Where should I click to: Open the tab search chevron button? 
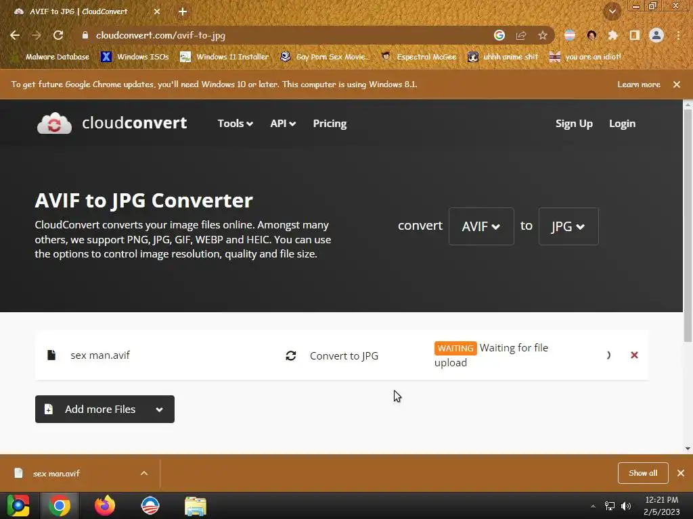tap(612, 11)
